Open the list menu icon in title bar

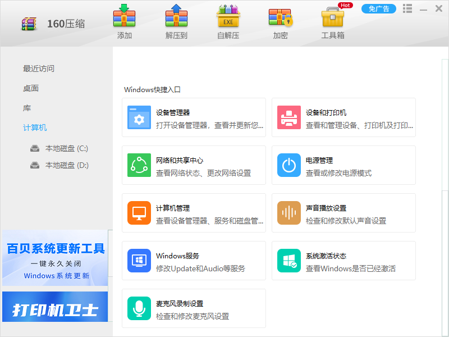tap(407, 8)
